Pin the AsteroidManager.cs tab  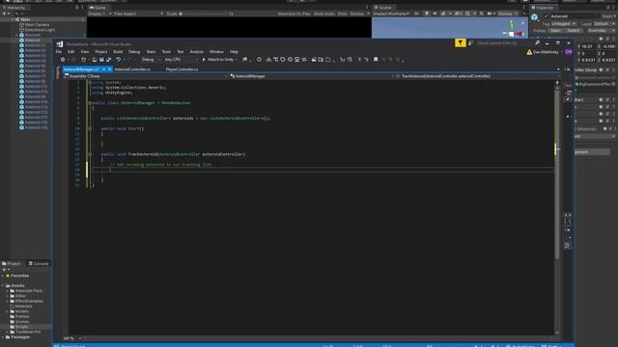(x=103, y=69)
